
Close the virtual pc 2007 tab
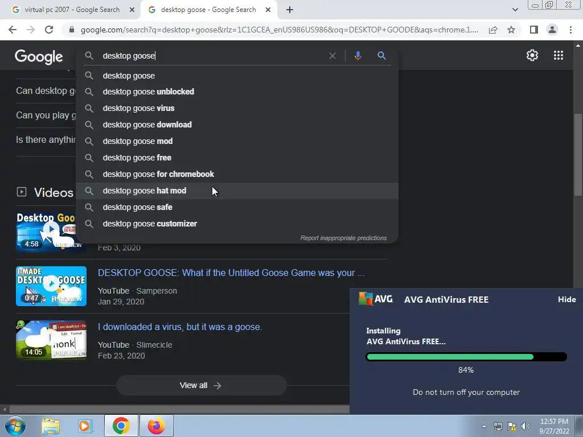click(x=132, y=10)
